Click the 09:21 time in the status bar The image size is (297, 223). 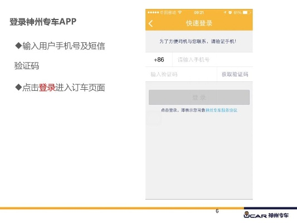point(199,12)
